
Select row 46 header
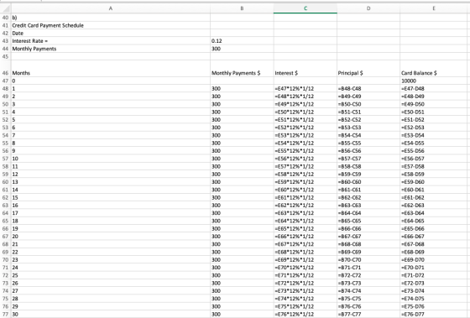(5, 68)
